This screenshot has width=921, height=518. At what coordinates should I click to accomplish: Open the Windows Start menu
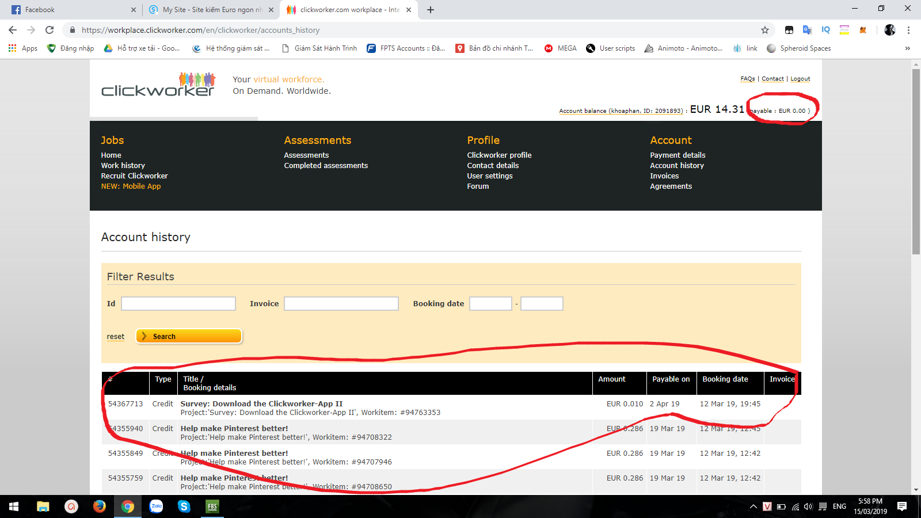coord(14,506)
